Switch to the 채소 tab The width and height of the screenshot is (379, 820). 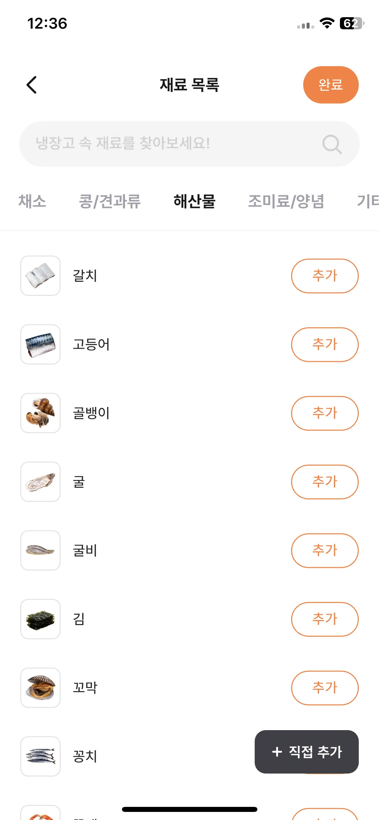pyautogui.click(x=32, y=201)
